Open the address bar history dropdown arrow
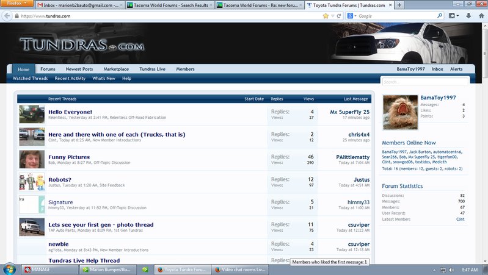This screenshot has height=275, width=488. (333, 16)
